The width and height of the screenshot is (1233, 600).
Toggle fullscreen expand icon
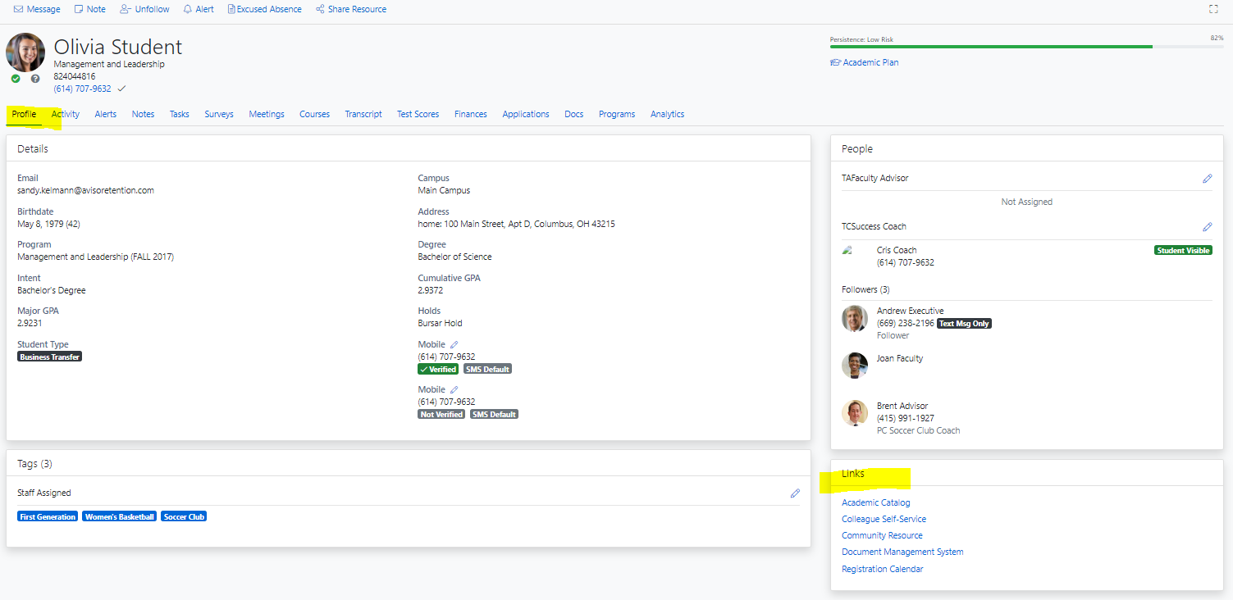(x=1213, y=9)
